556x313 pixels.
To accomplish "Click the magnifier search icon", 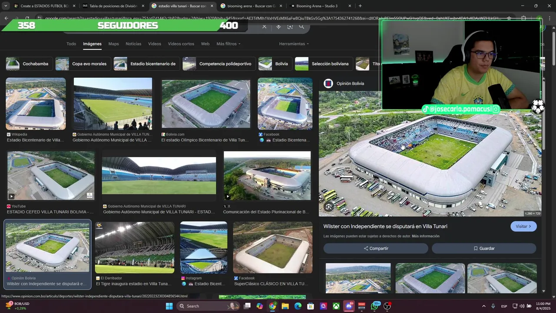I will [301, 27].
